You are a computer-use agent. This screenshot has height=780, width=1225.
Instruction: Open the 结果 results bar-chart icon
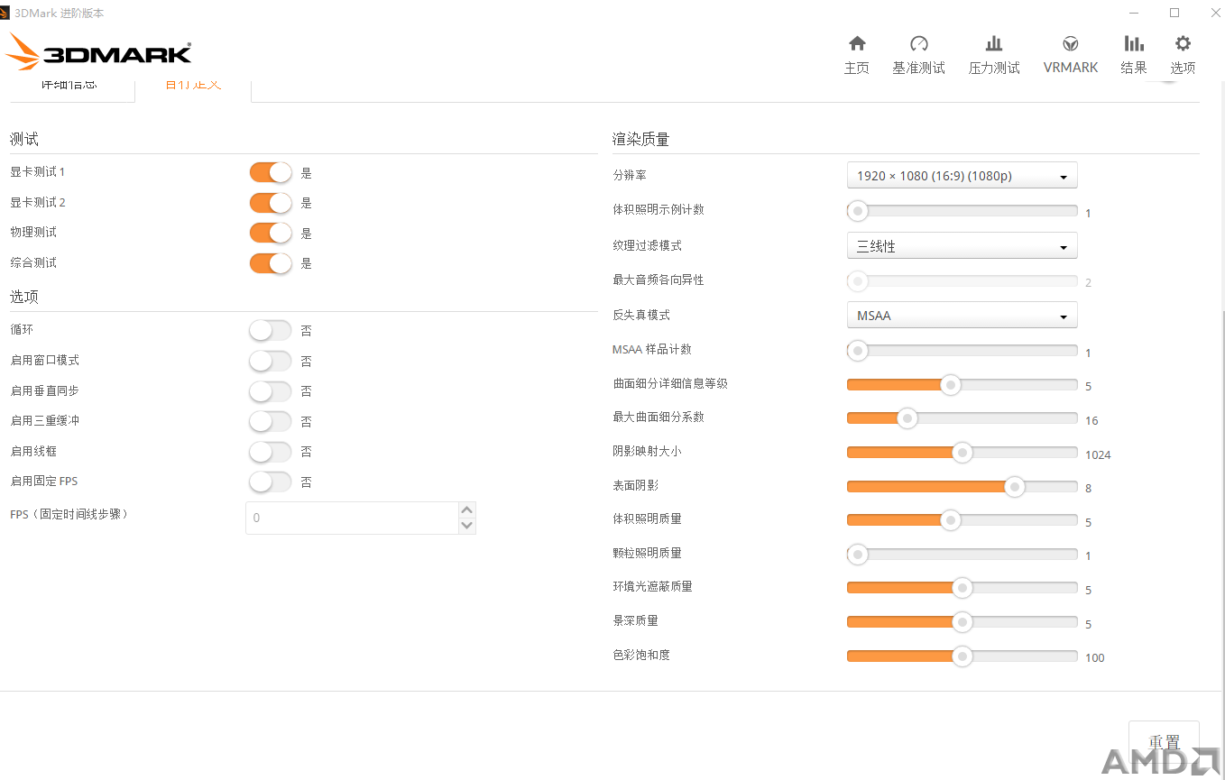1134,43
